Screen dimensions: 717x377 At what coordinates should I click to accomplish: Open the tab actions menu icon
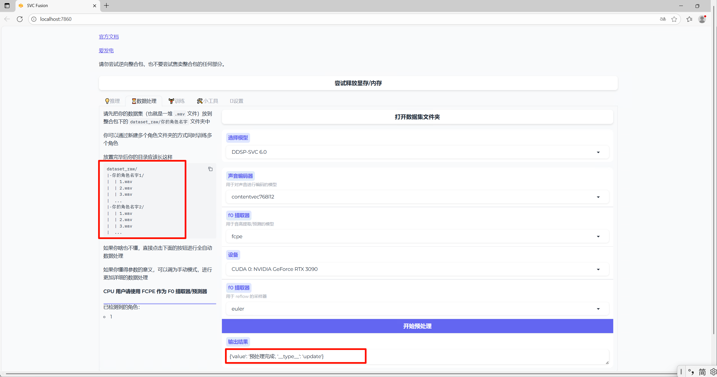point(7,5)
